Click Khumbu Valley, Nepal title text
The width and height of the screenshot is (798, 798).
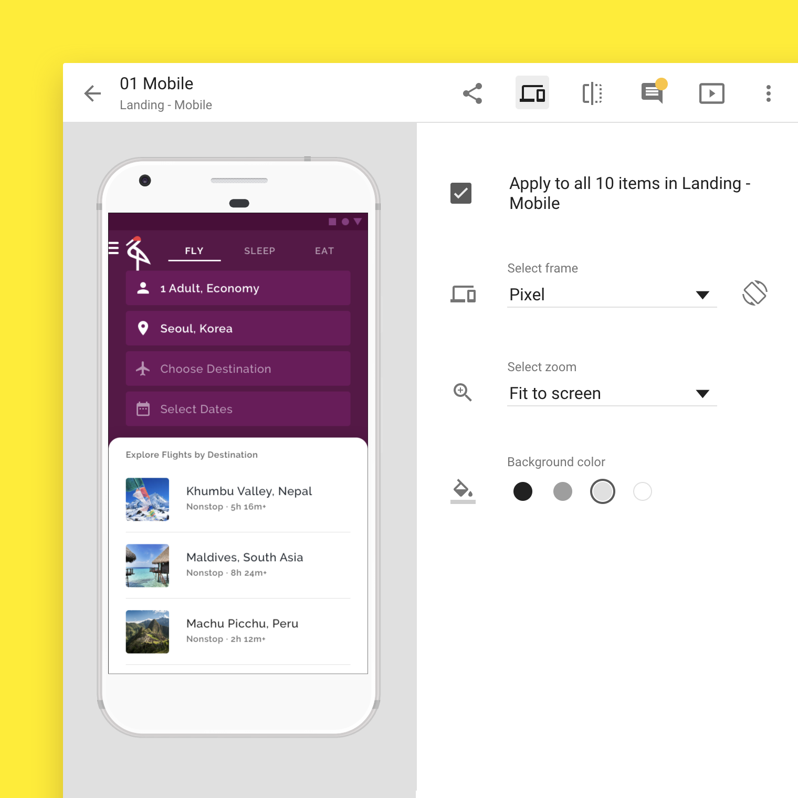[x=249, y=491]
